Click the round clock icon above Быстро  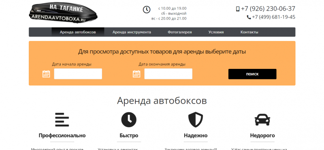click(x=129, y=120)
